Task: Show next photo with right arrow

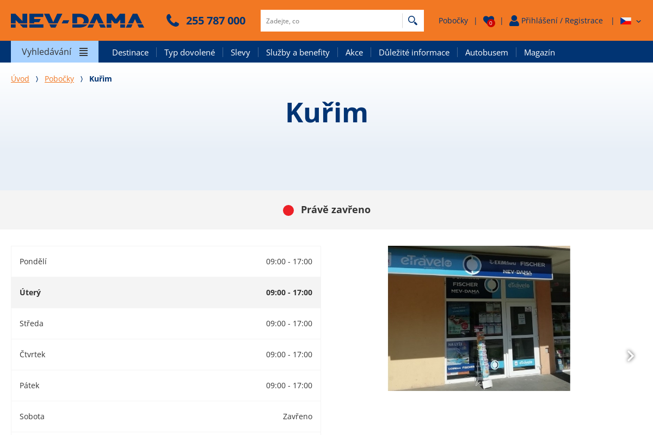Action: (x=630, y=356)
